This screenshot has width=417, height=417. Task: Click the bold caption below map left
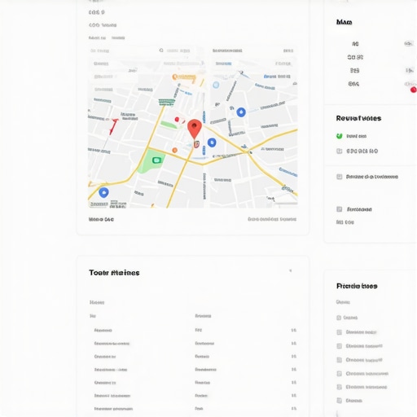pos(101,219)
